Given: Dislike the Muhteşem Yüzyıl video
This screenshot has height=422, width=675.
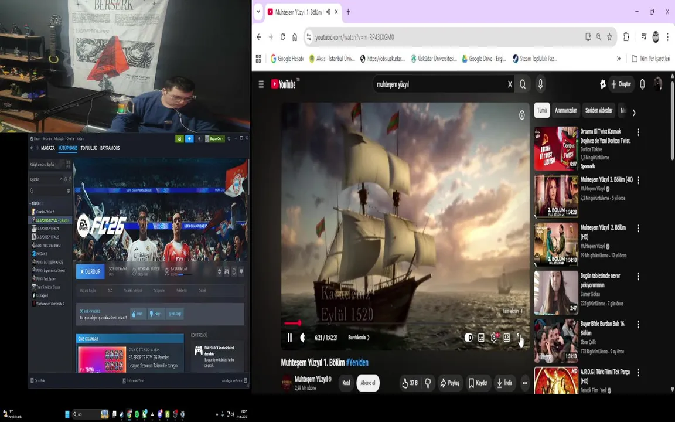Looking at the screenshot, I should [428, 383].
